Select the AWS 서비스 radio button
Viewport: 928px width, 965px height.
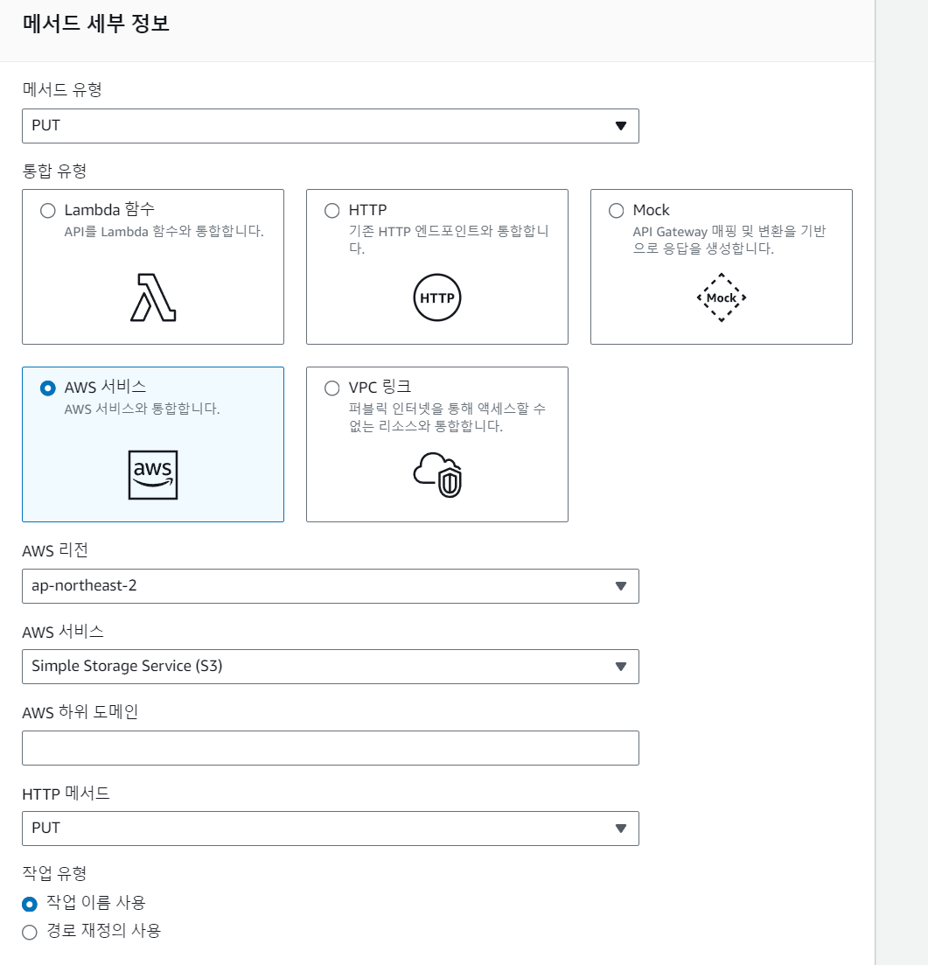point(48,388)
